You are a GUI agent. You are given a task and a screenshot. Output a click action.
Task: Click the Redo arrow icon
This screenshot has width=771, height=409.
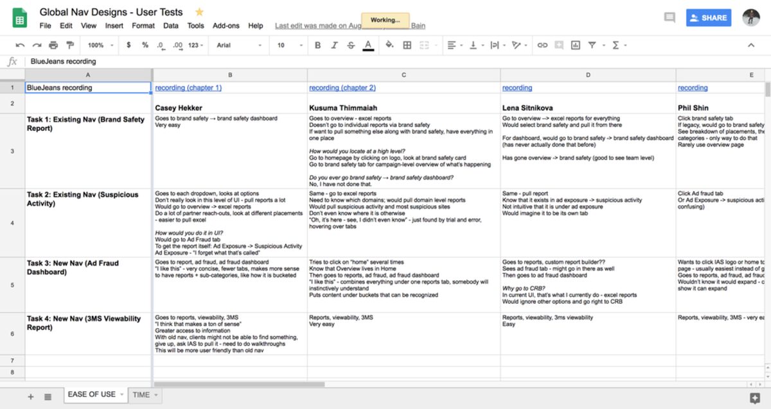click(37, 46)
